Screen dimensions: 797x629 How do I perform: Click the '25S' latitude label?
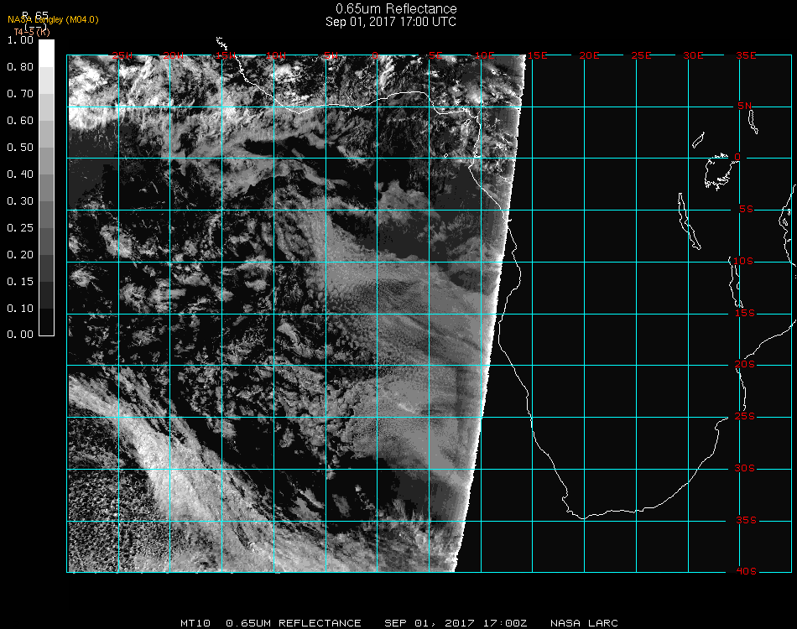745,417
